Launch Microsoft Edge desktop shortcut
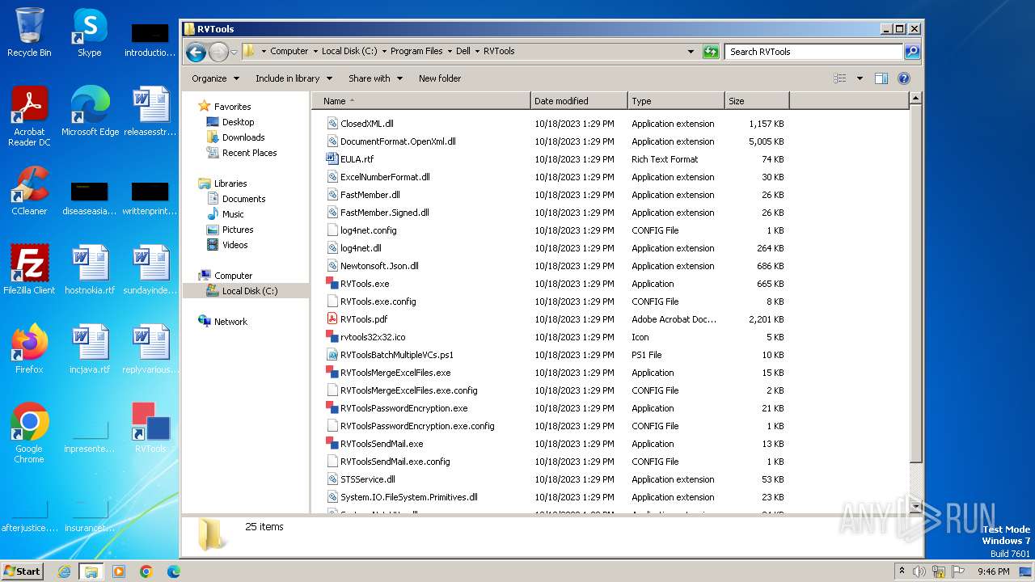Viewport: 1035px width, 582px height. (90, 112)
